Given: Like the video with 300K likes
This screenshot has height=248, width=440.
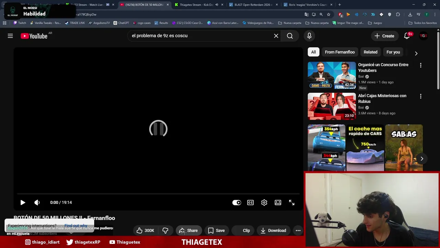Looking at the screenshot, I should (x=145, y=230).
